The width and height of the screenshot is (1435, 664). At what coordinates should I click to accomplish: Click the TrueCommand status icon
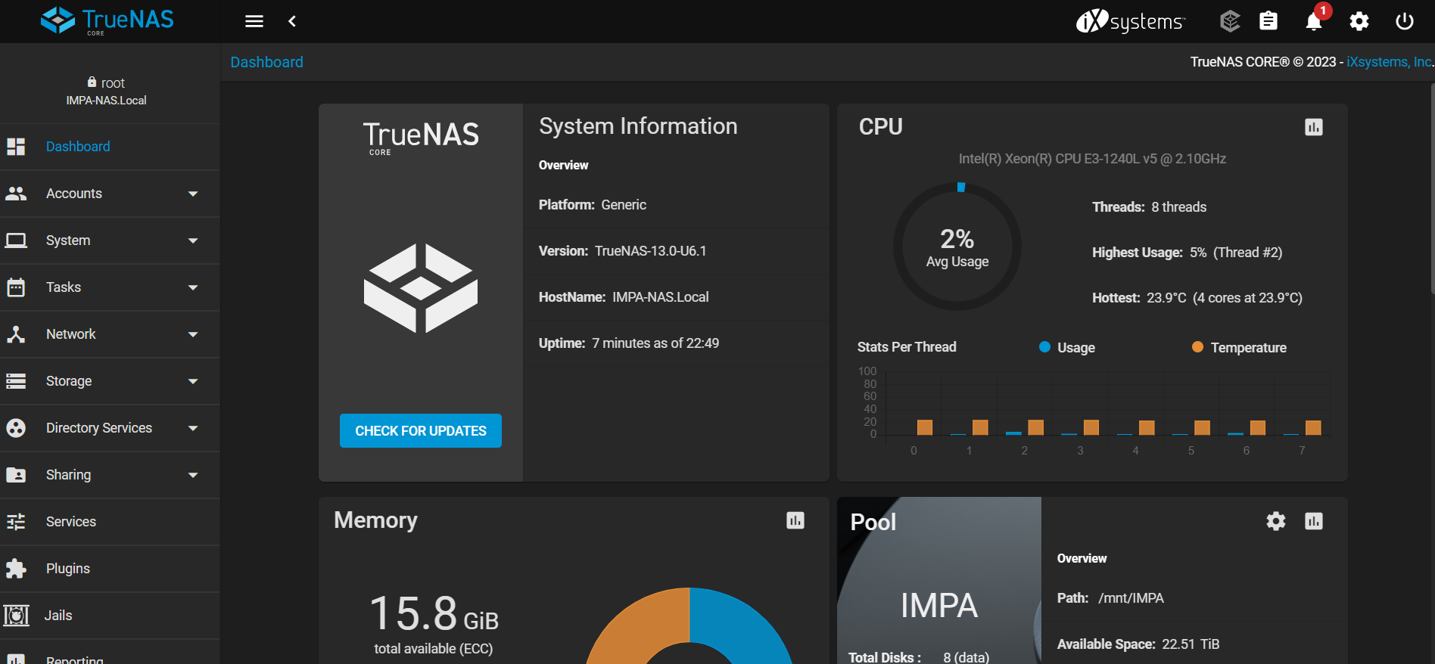point(1230,21)
